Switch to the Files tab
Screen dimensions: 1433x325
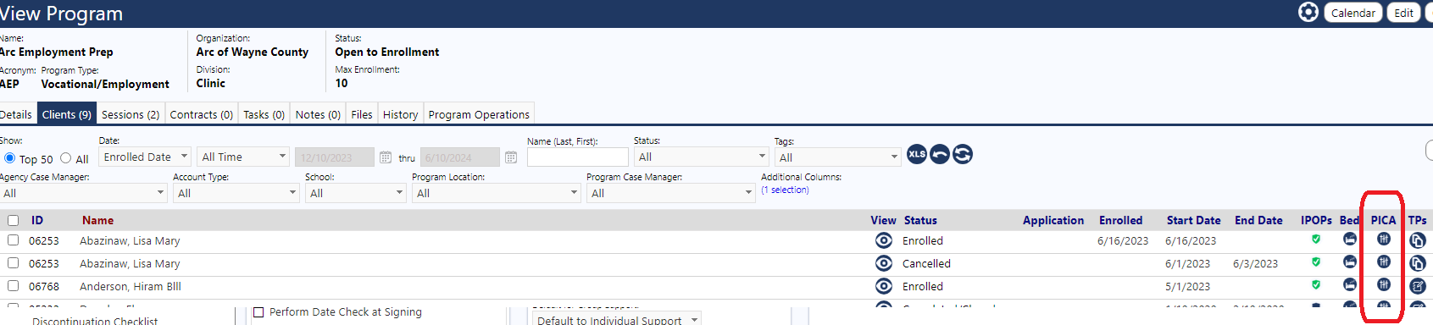coord(362,114)
